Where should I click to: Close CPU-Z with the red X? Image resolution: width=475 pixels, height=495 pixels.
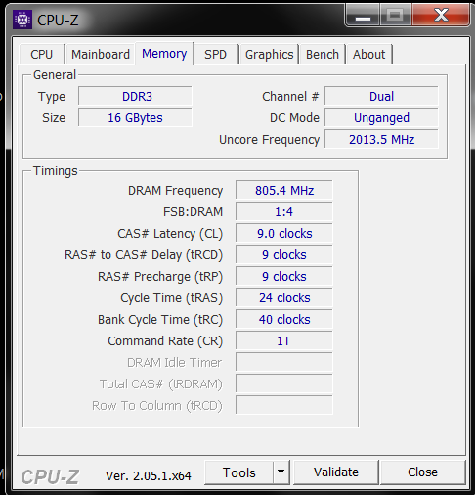click(441, 15)
